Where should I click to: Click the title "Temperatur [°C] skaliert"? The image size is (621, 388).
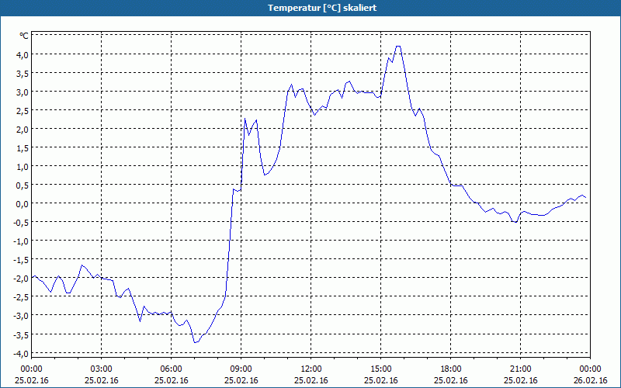pos(321,8)
